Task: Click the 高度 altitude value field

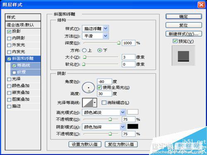Action: pos(104,94)
